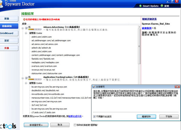Select the overture.com cookie entry

click(44, 66)
